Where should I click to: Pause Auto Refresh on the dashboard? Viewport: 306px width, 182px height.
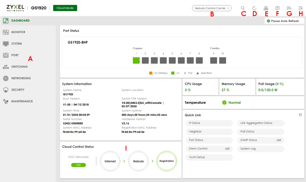click(284, 21)
